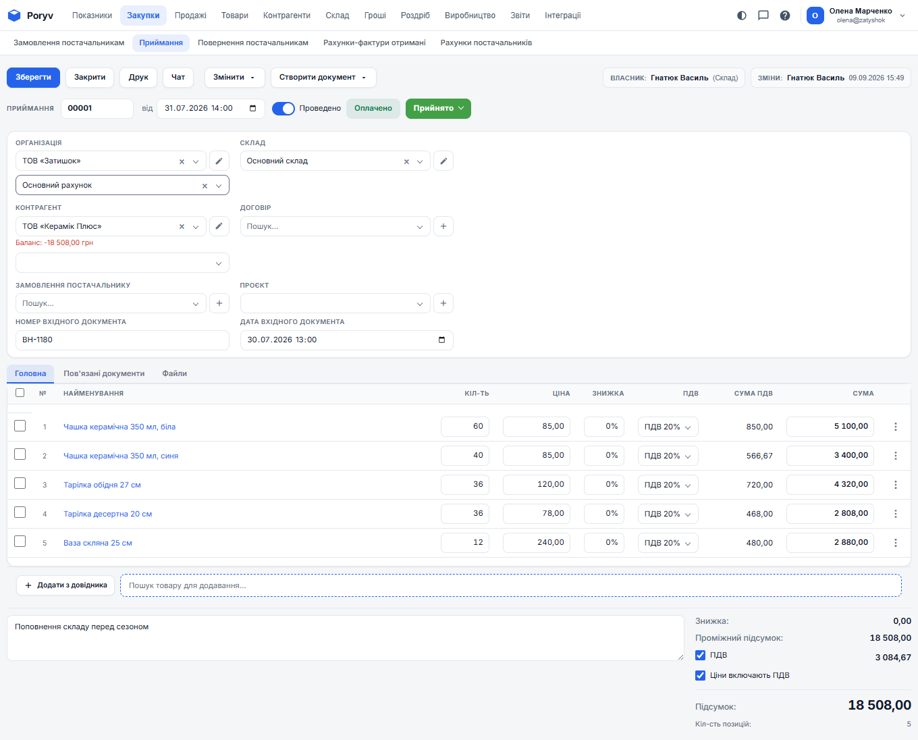The height and width of the screenshot is (740, 918).
Task: Add a new project with plus icon
Action: (x=443, y=303)
